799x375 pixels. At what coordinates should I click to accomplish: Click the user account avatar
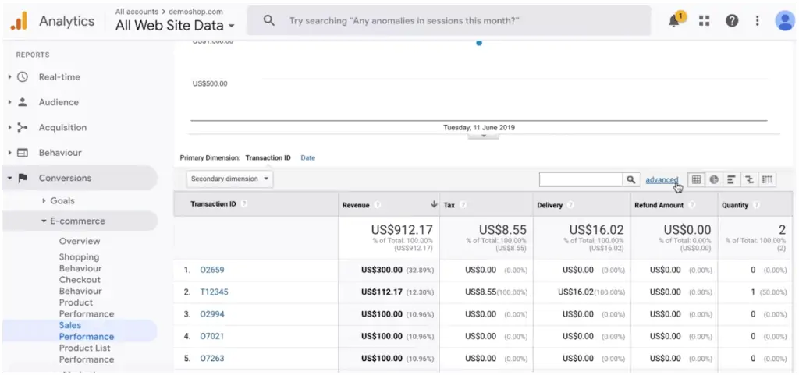[x=785, y=21]
